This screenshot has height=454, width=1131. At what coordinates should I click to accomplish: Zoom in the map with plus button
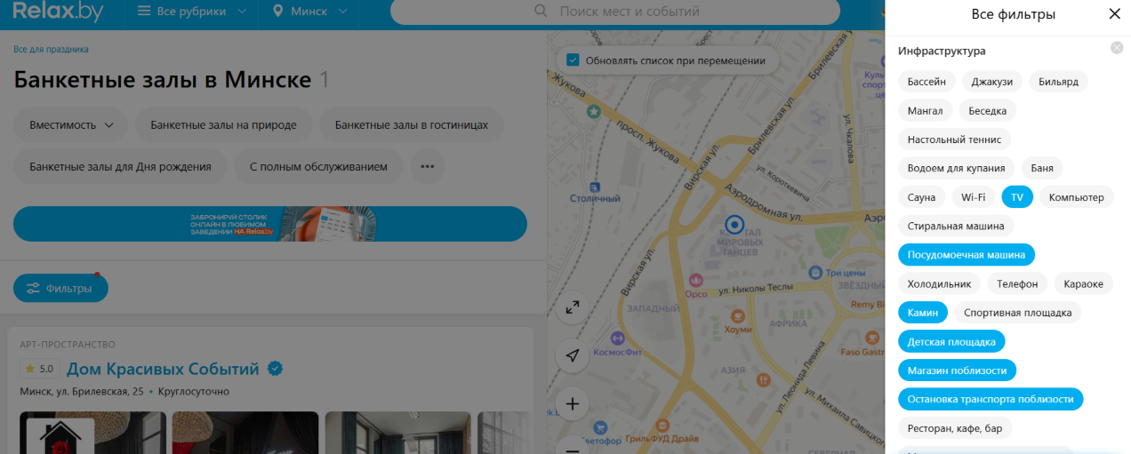(573, 404)
